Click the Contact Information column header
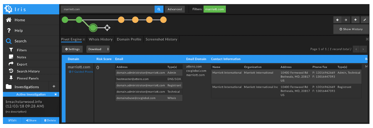The width and height of the screenshot is (373, 128). pyautogui.click(x=226, y=59)
